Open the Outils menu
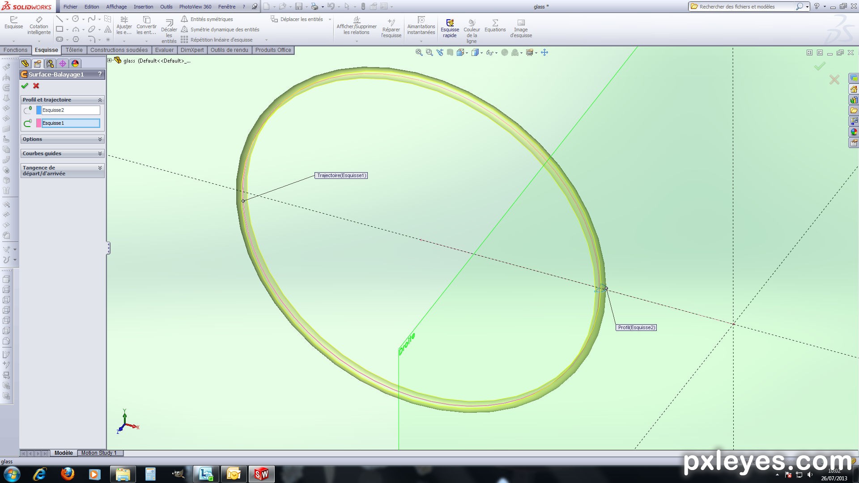This screenshot has width=859, height=483. click(x=166, y=7)
